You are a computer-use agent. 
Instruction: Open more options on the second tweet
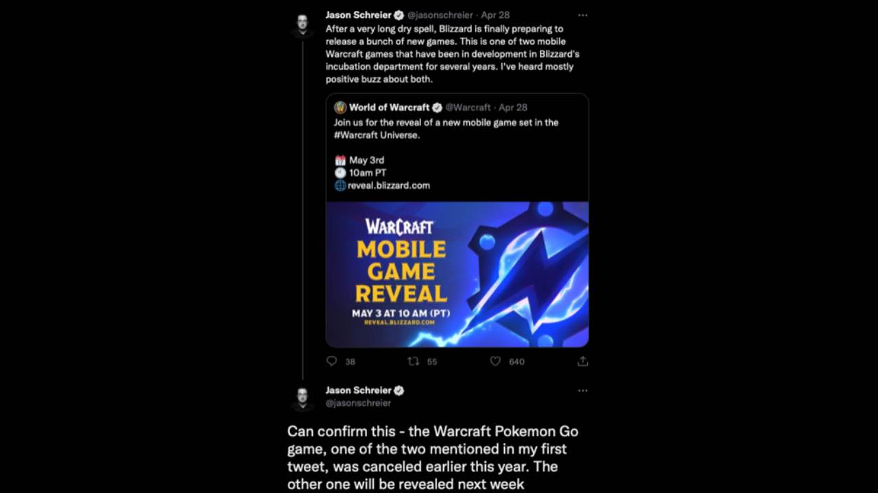point(582,391)
